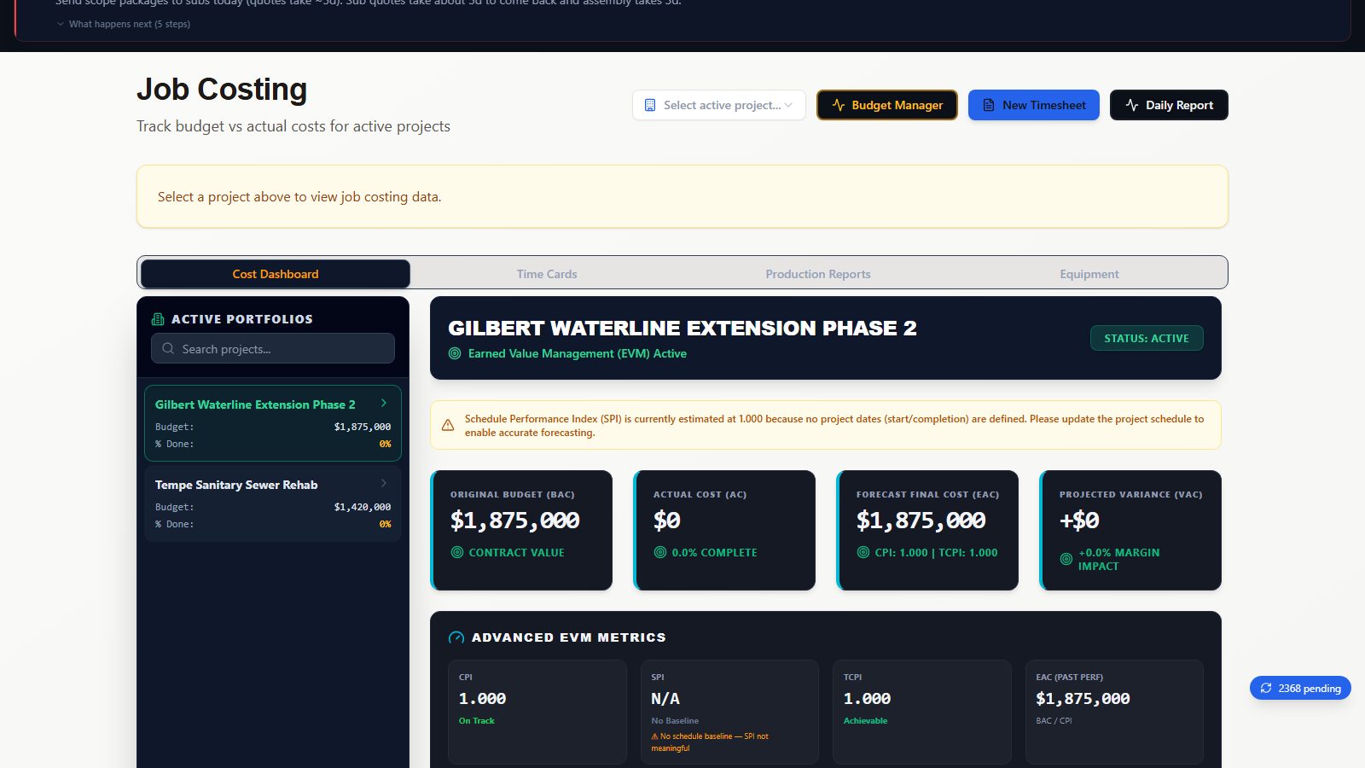Click the CPI 'On Track' label
Image resolution: width=1365 pixels, height=768 pixels.
pos(477,721)
